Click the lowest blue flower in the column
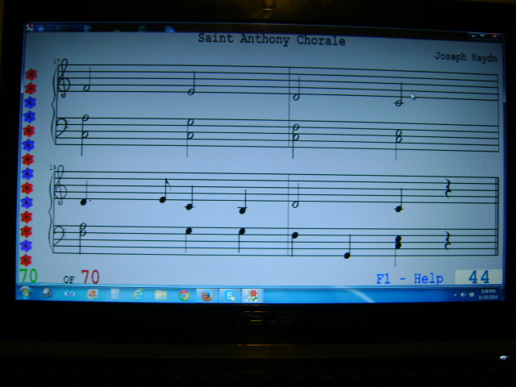This screenshot has width=516, height=387. coord(26,245)
